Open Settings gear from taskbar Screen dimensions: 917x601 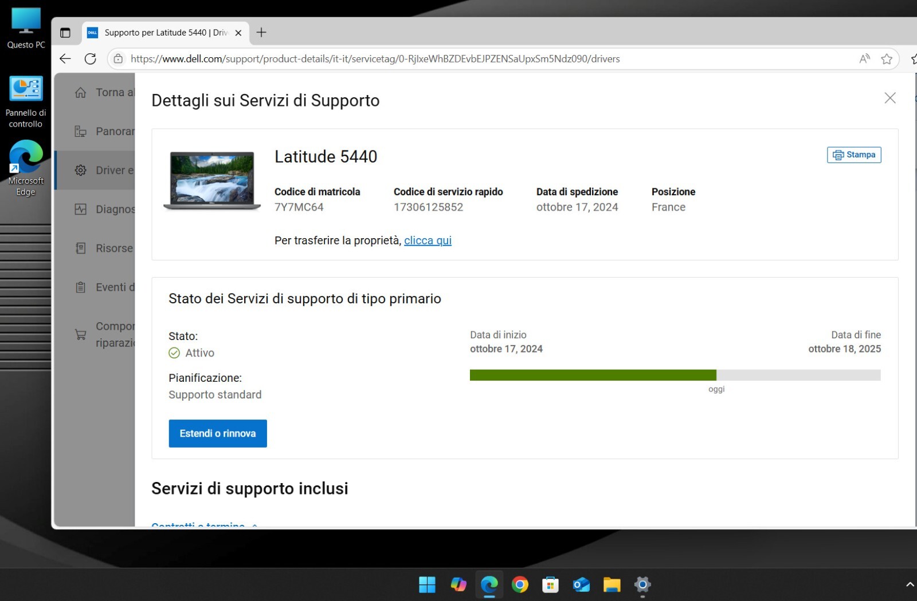coord(642,584)
